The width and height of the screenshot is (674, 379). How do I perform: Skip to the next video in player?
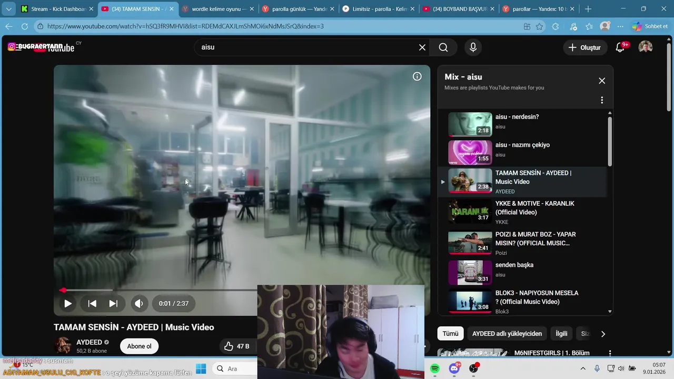[113, 303]
